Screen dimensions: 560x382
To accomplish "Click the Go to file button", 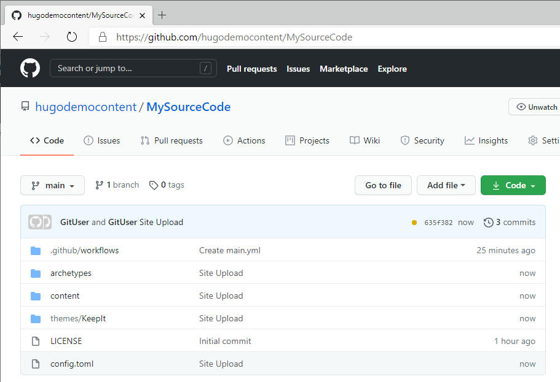I will (x=383, y=185).
